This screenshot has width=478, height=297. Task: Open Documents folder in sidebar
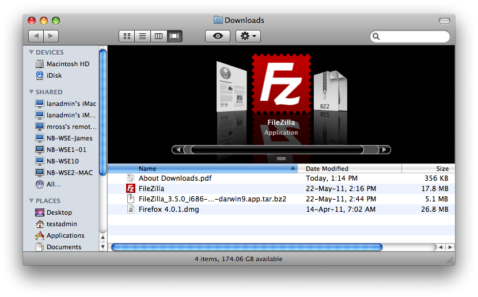59,247
